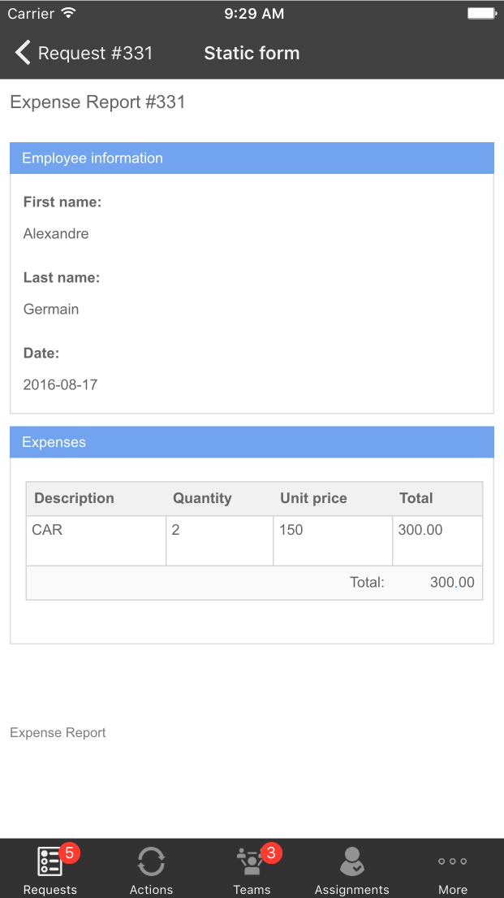504x898 pixels.
Task: Tap the red badge showing 3 on Teams
Action: 271,852
